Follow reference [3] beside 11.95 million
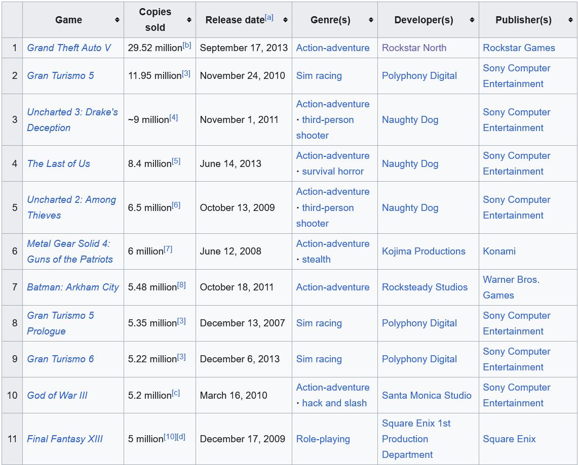Screen dimensions: 578x465 (186, 73)
